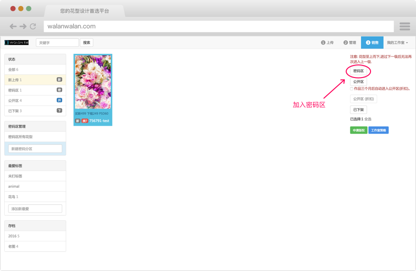
Task: Click the green 申请版权 button
Action: (x=358, y=130)
